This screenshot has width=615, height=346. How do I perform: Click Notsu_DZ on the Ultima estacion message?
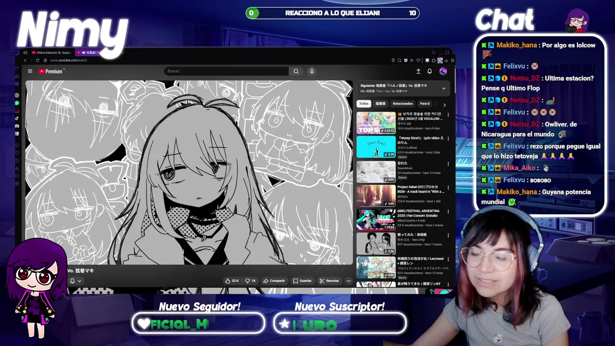pos(525,78)
